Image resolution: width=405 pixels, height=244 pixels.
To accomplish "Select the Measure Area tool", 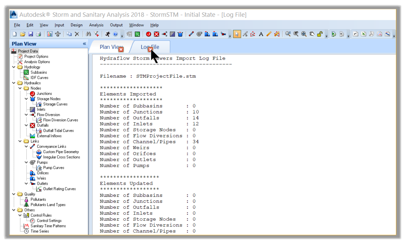I will 277,34.
